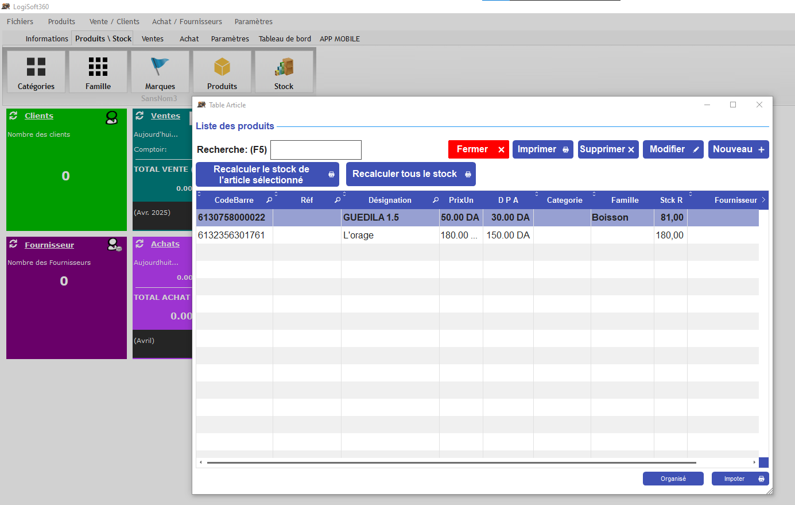
Task: Switch to the Tableau de bord tab
Action: [x=285, y=38]
